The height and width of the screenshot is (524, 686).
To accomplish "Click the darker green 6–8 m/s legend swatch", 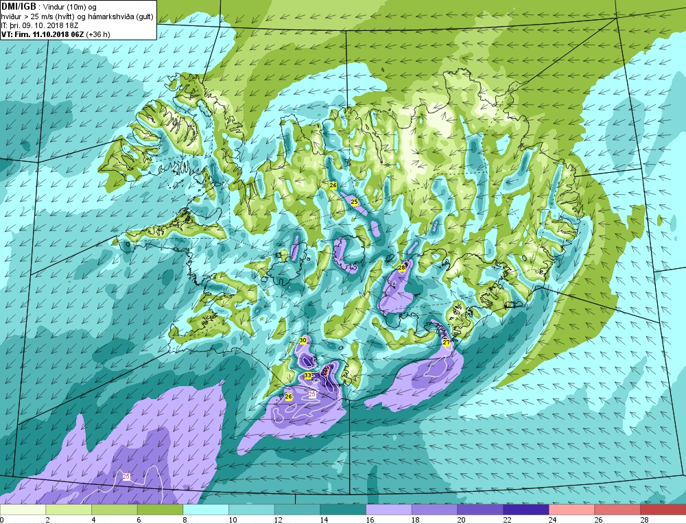I will click(x=160, y=510).
